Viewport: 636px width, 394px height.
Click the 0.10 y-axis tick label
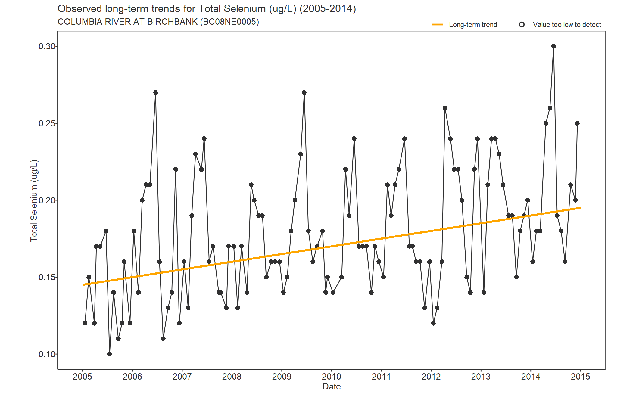click(x=47, y=354)
